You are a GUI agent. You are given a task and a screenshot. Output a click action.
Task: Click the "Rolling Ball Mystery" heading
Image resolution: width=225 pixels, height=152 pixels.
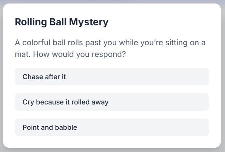62,22
